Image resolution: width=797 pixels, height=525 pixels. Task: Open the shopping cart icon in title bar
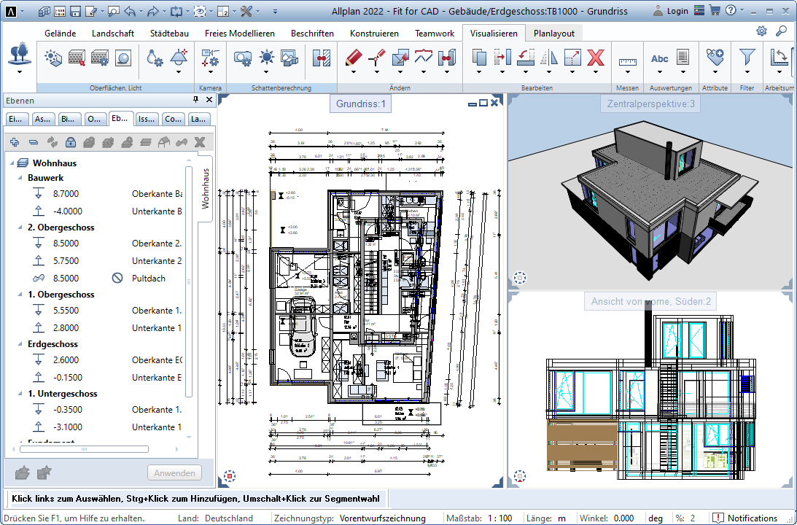(713, 11)
